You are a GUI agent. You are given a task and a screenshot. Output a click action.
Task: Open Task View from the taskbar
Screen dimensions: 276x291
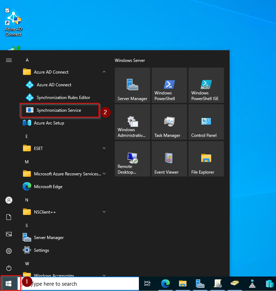click(x=147, y=284)
